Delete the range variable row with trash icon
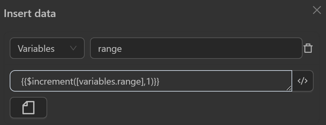 click(308, 48)
